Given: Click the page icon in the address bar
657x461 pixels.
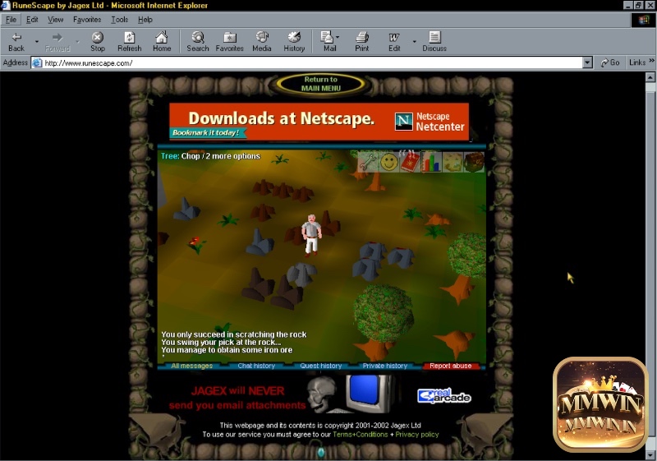Looking at the screenshot, I should pyautogui.click(x=37, y=62).
